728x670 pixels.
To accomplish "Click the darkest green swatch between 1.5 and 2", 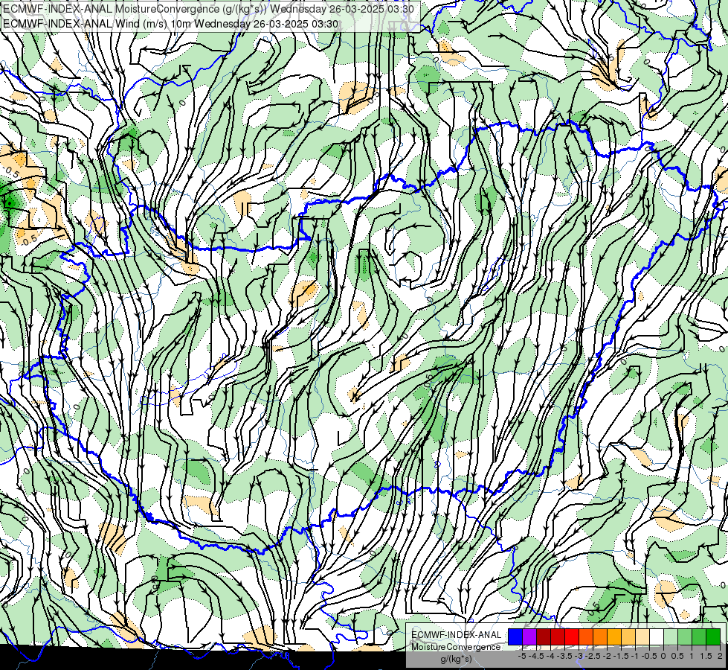I will [714, 636].
